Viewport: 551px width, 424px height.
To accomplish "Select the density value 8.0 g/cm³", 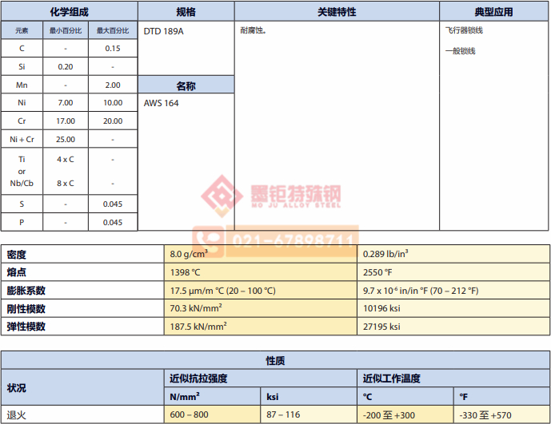I will coord(189,254).
